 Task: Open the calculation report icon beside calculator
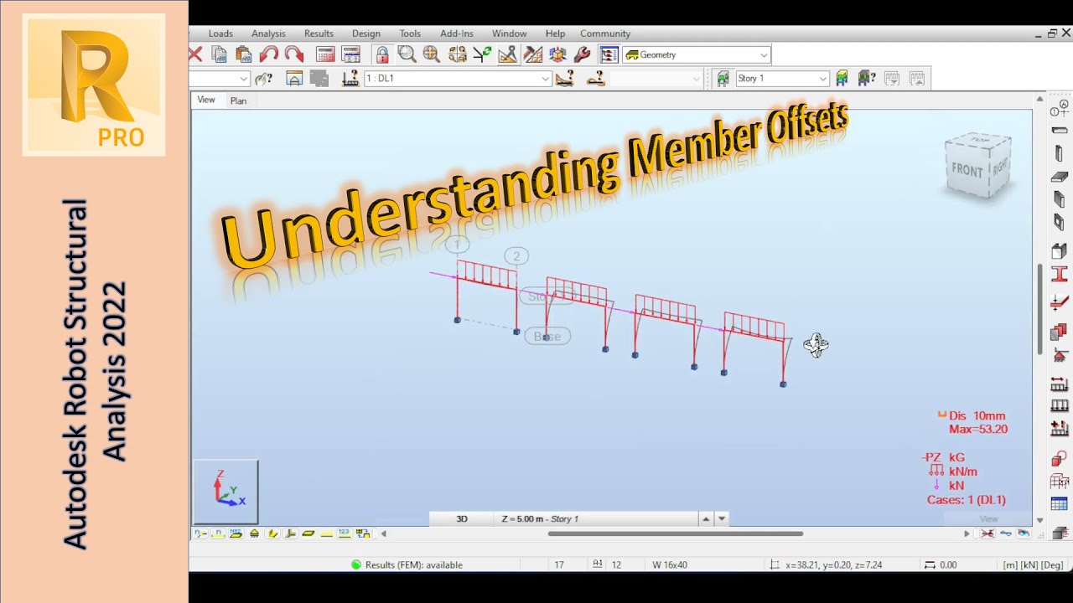pyautogui.click(x=351, y=54)
